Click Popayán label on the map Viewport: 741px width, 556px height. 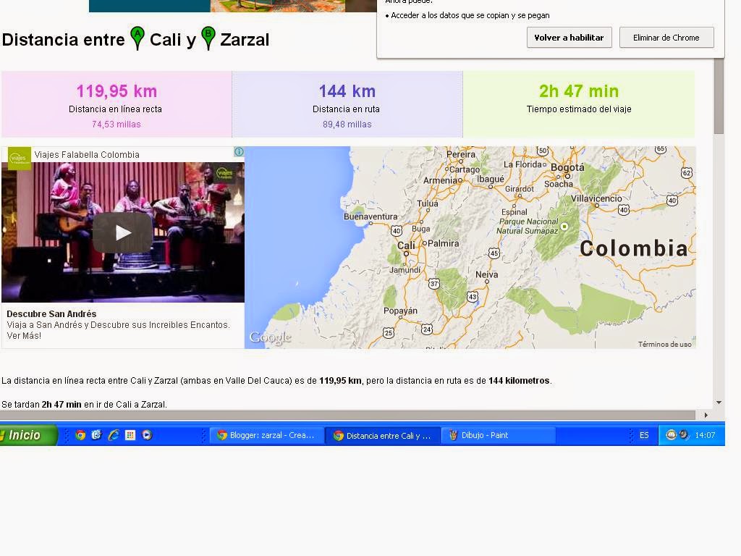pyautogui.click(x=400, y=311)
